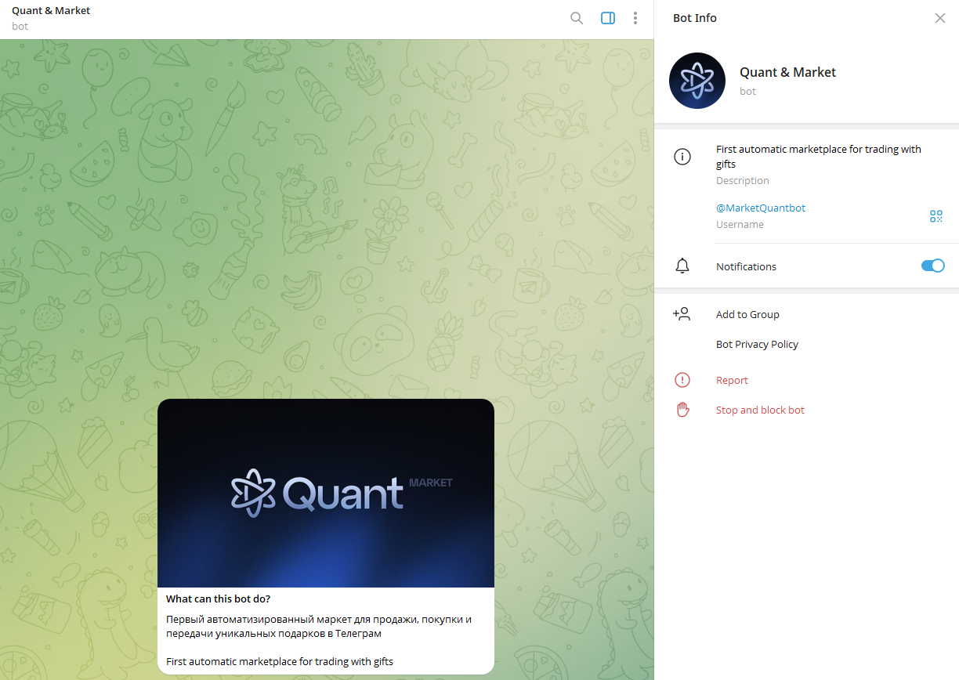Toggle the Notifications switch off
The width and height of the screenshot is (959, 680).
(x=933, y=266)
